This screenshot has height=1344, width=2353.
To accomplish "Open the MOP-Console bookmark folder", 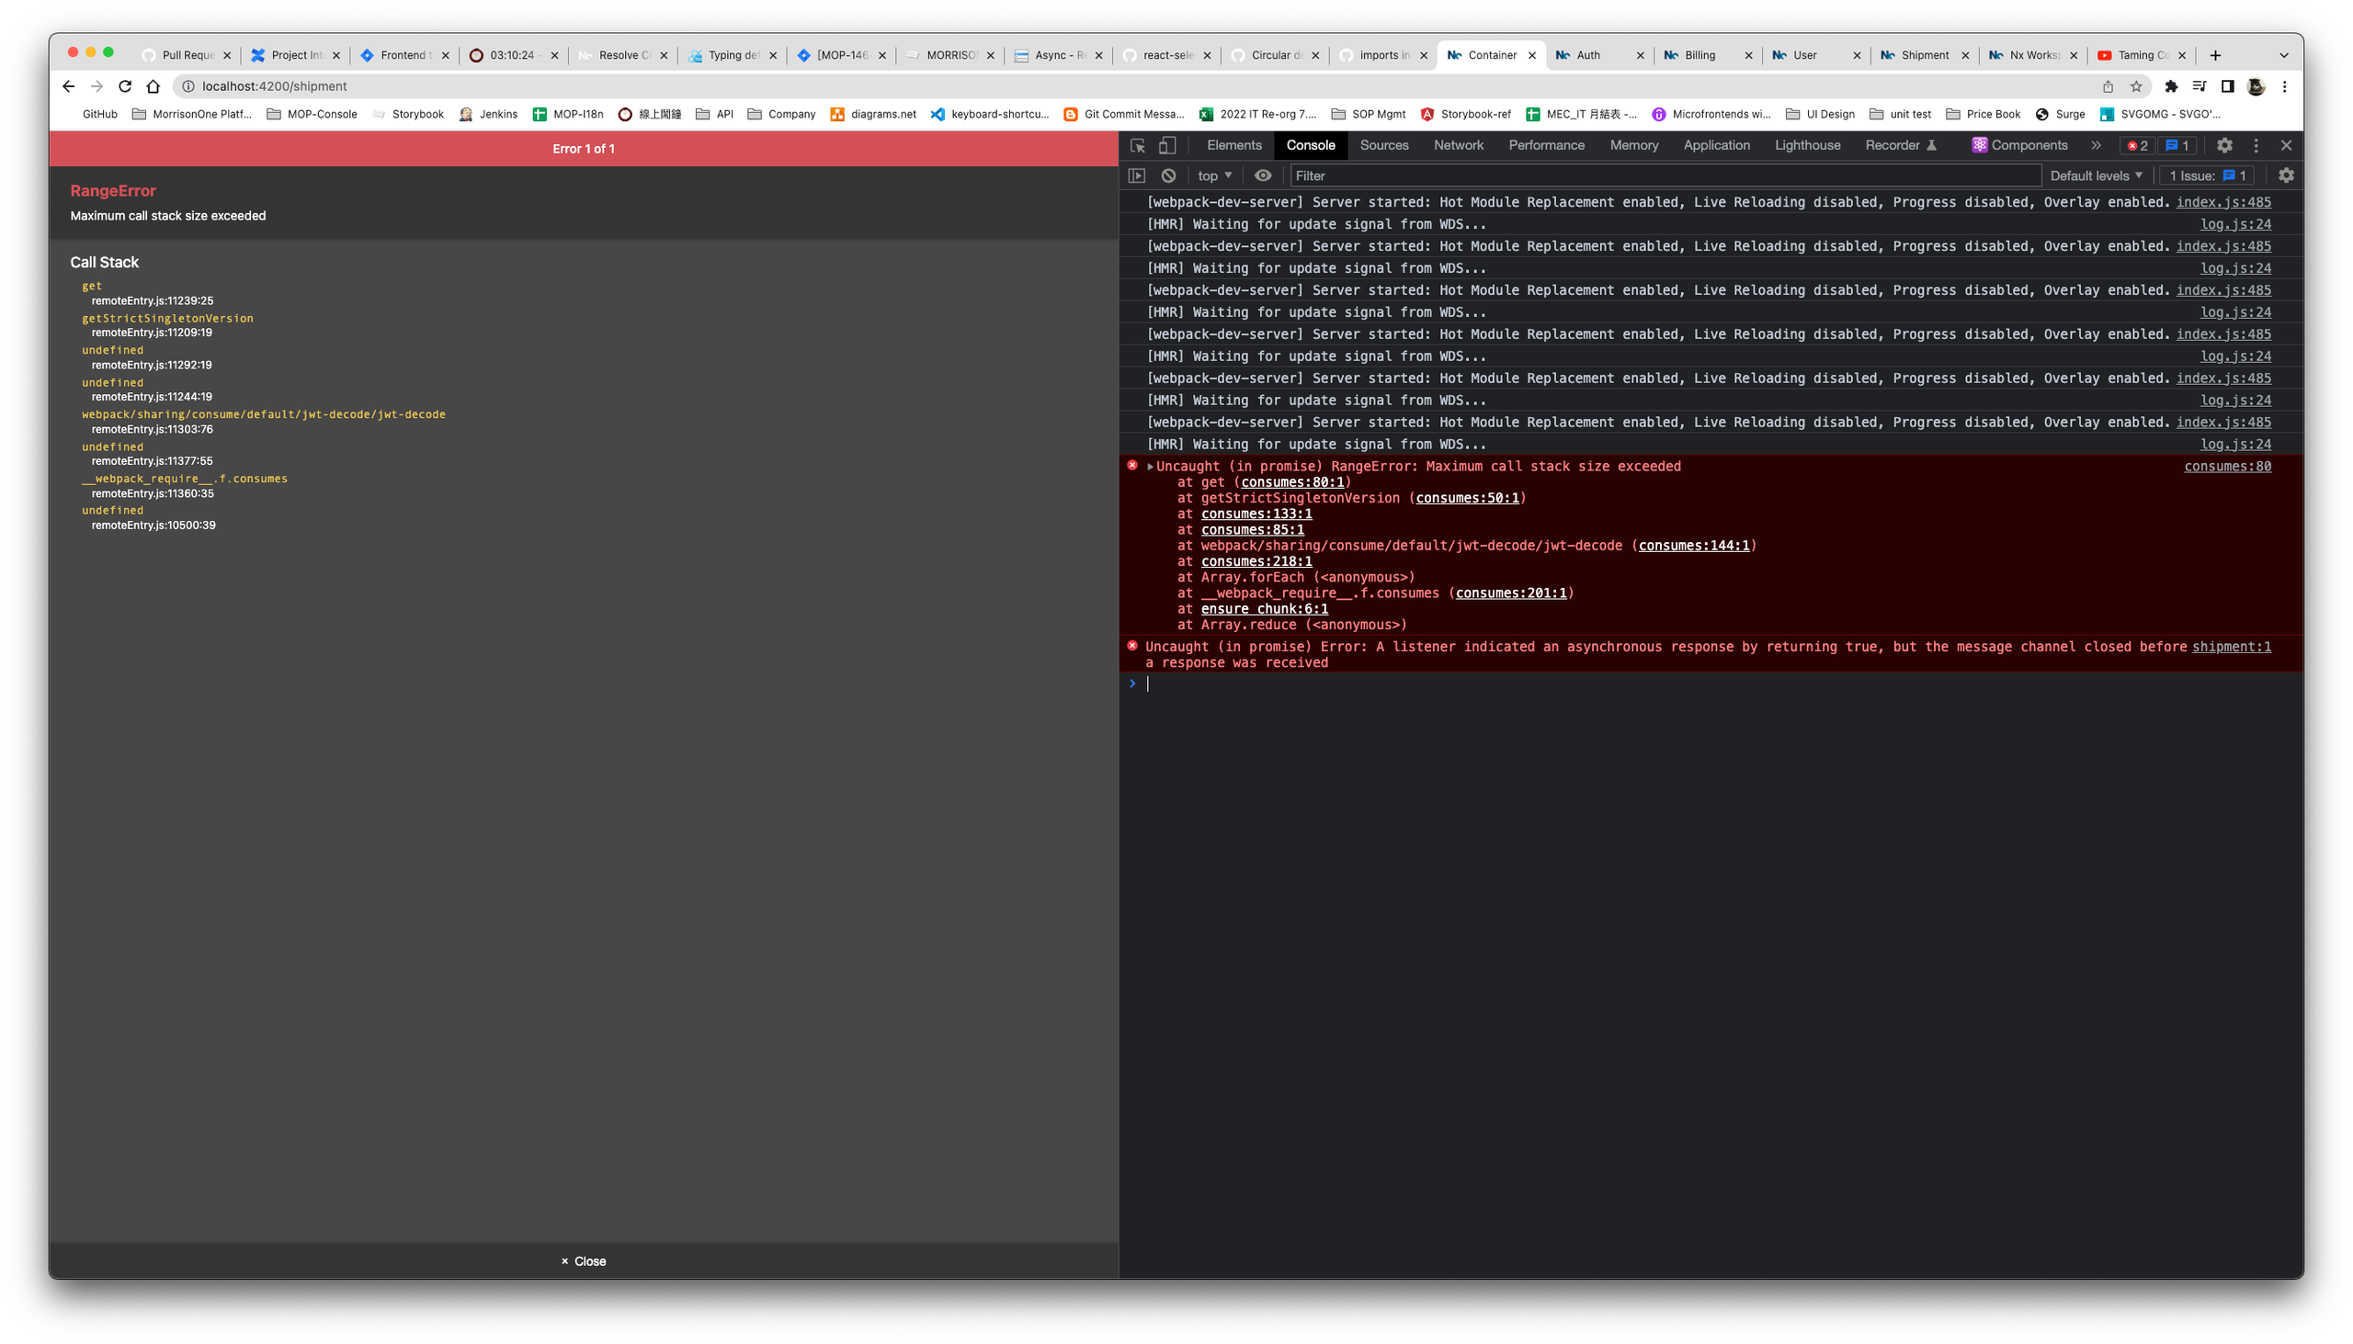I will coord(312,115).
